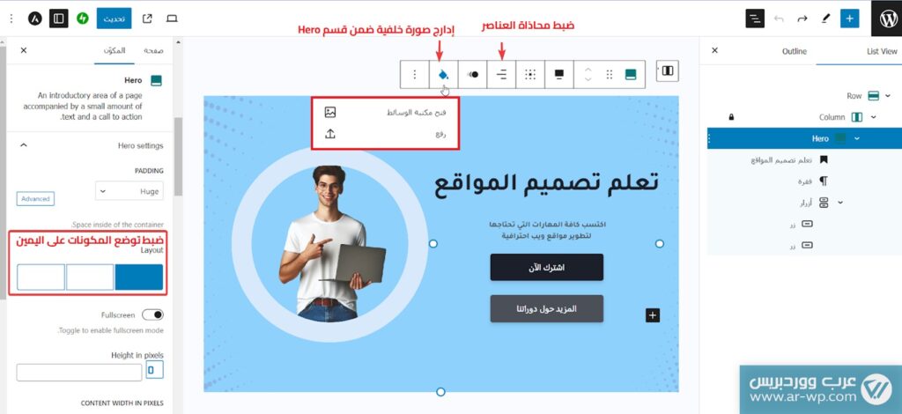Select the rightmost blue layout option
The image size is (902, 414).
coord(138,277)
